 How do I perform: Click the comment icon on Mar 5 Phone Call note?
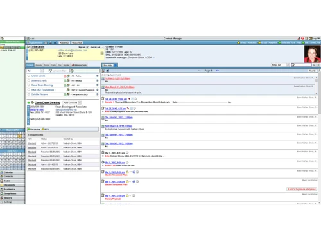[x=127, y=163]
